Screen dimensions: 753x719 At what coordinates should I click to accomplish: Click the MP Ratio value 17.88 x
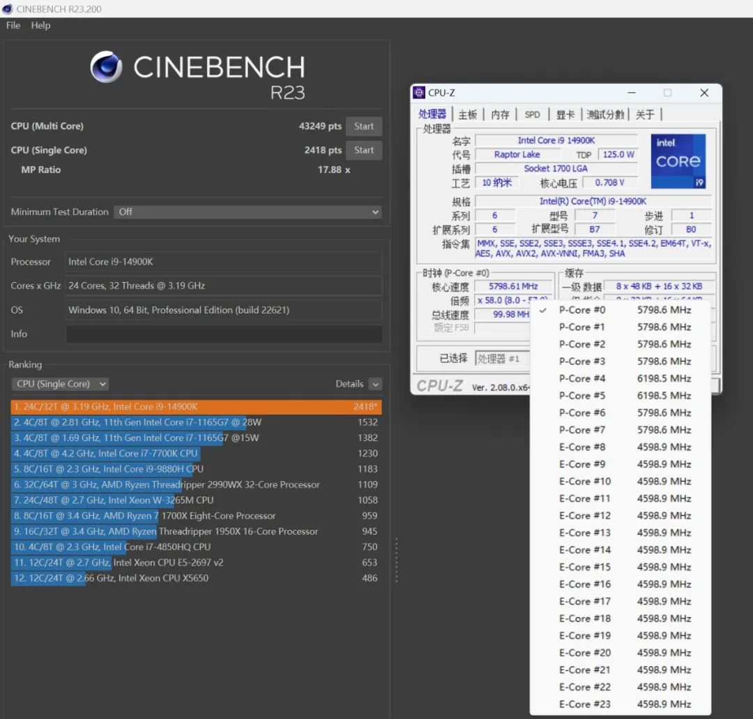[334, 170]
